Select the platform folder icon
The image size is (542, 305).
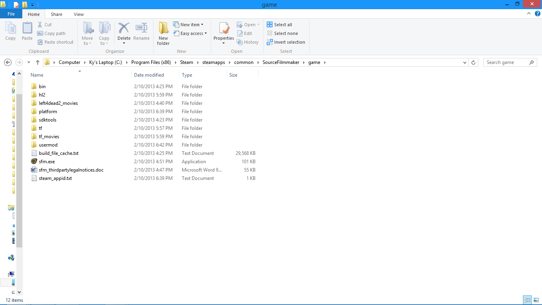click(34, 111)
